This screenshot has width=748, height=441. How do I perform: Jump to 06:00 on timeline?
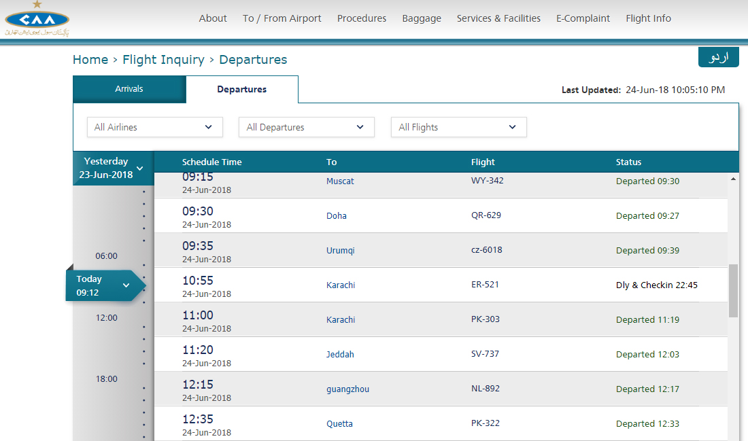click(106, 256)
